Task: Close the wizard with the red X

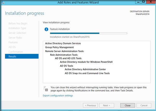Action: (x=151, y=2)
